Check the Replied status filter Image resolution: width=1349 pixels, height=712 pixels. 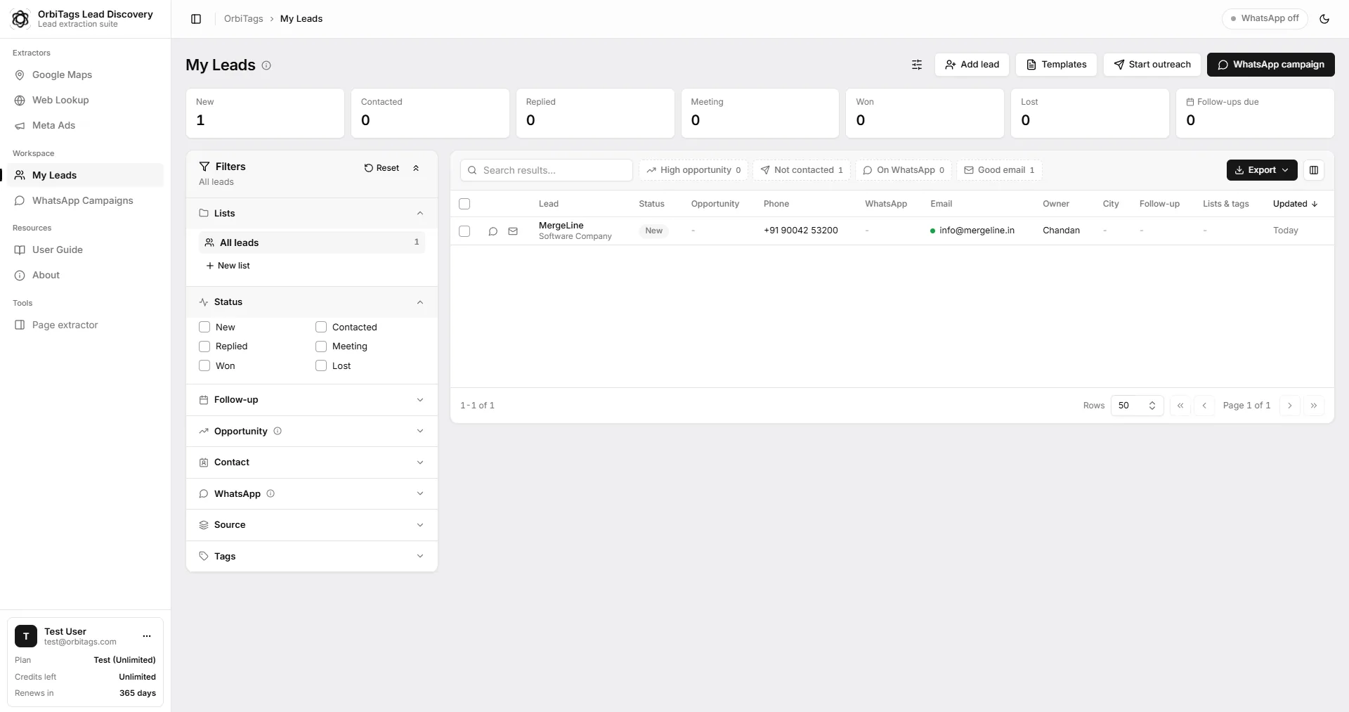point(204,347)
